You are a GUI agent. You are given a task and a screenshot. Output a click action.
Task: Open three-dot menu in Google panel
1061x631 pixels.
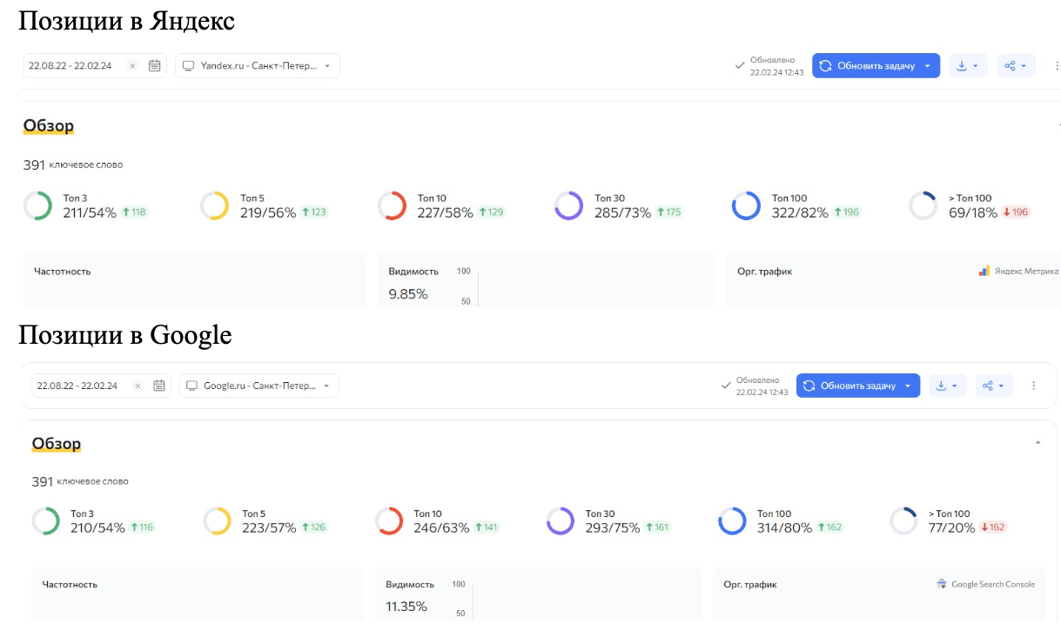(1034, 386)
